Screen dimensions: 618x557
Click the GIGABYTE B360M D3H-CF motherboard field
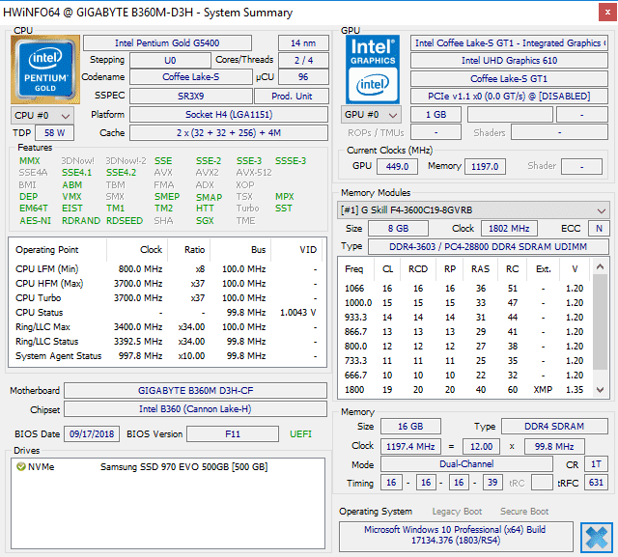click(x=196, y=391)
